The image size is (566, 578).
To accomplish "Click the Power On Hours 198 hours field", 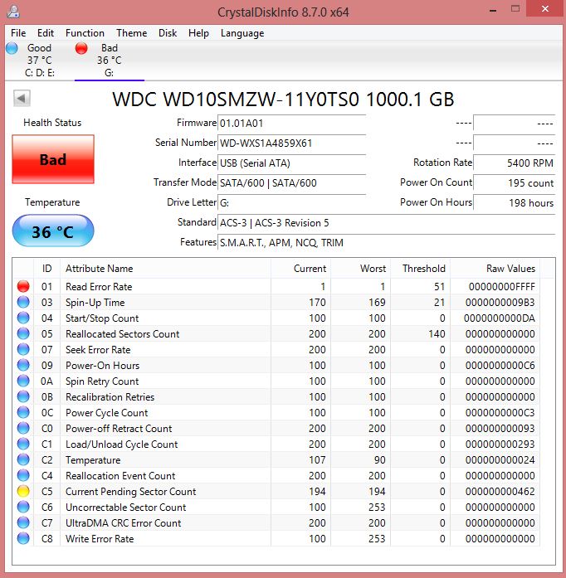I will click(515, 202).
